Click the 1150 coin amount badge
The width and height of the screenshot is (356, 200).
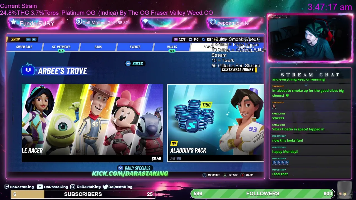pos(206,105)
